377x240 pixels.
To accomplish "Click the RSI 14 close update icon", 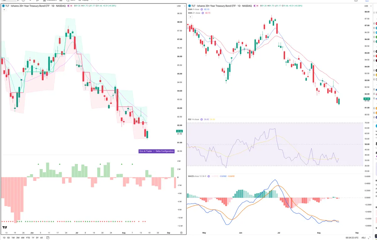I will [201, 119].
